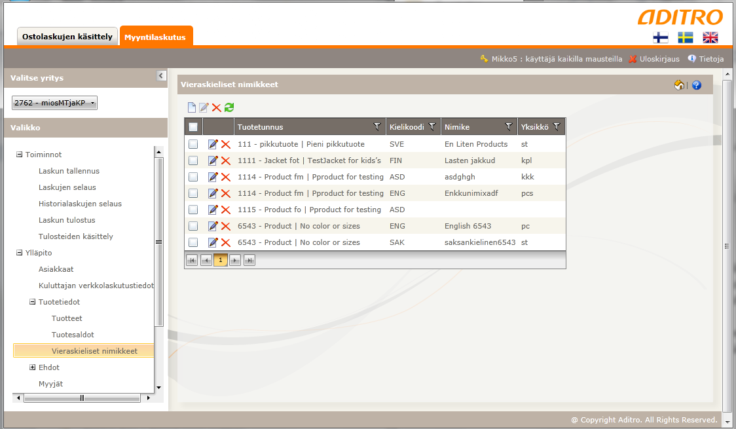
Task: Open Tuotetunnus column filter
Action: [x=377, y=126]
